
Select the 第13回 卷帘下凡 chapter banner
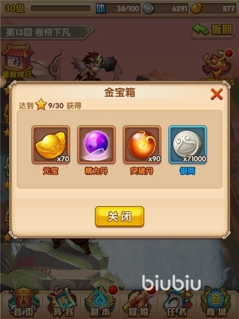coord(47,32)
